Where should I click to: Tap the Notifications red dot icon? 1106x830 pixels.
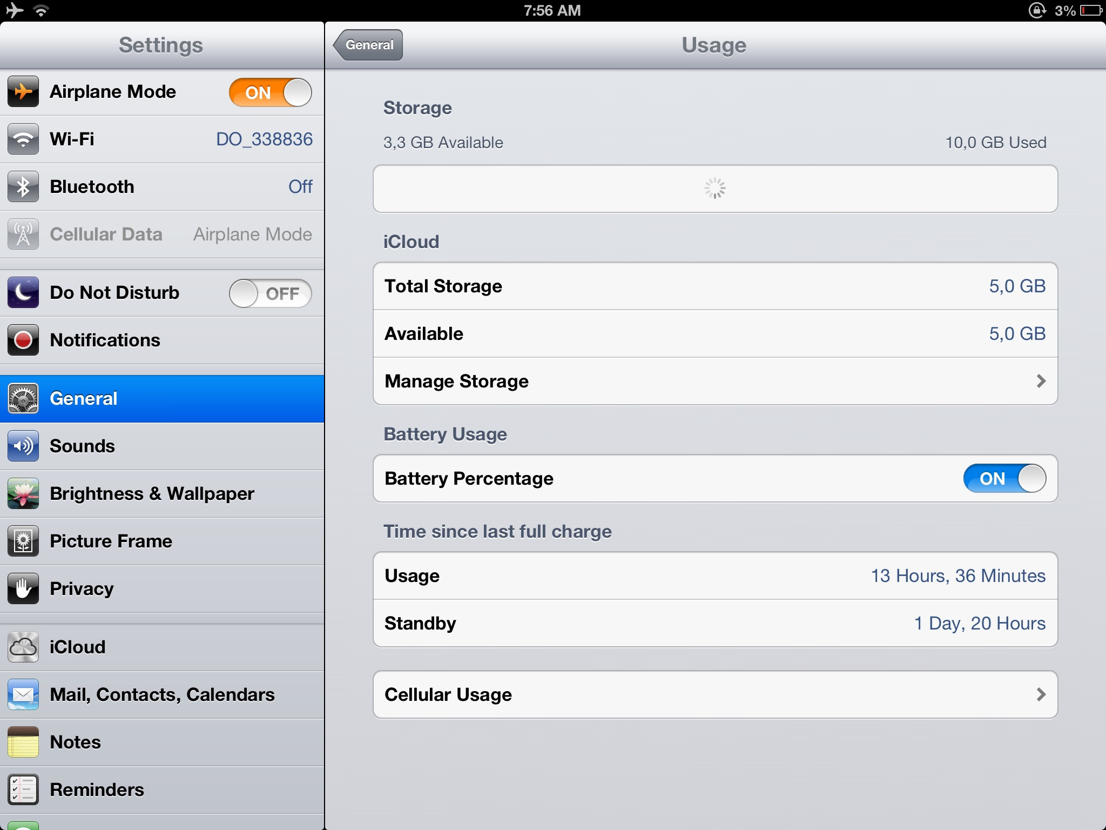pyautogui.click(x=23, y=340)
